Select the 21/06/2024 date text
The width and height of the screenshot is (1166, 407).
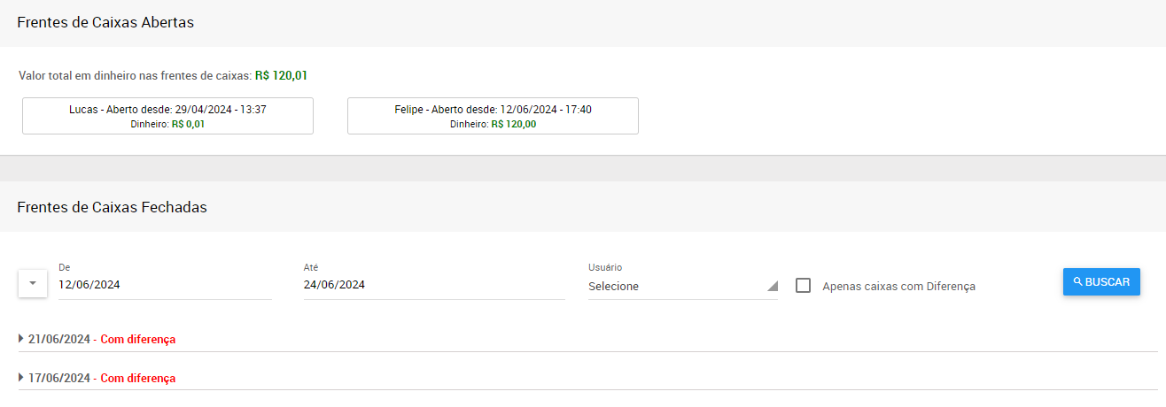pos(59,339)
